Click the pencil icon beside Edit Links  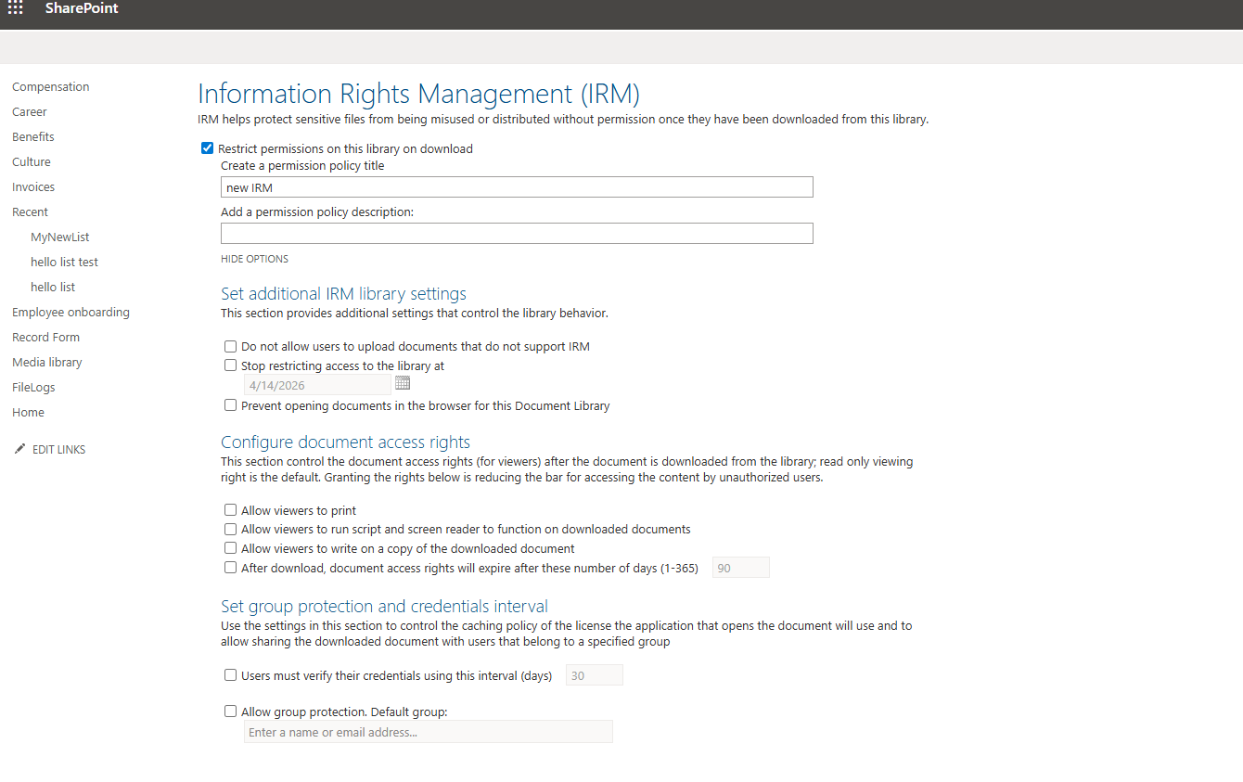click(x=20, y=449)
